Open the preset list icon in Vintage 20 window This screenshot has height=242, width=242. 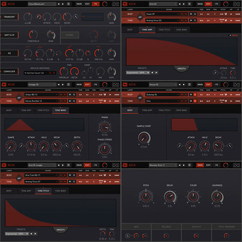tap(68, 84)
